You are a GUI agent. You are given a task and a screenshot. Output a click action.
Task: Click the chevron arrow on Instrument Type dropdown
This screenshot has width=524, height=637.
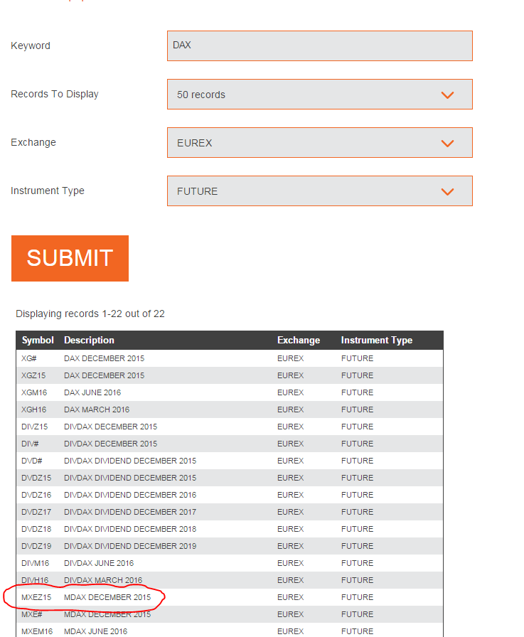tap(447, 191)
